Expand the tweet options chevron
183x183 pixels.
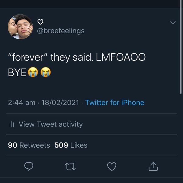point(173,23)
